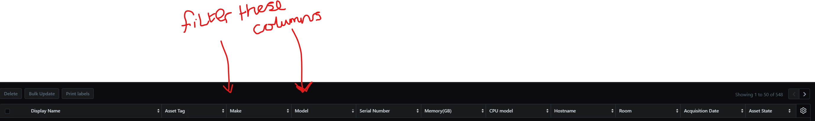Screen dimensions: 815x121
Task: Click the Make column header text
Action: 235,111
